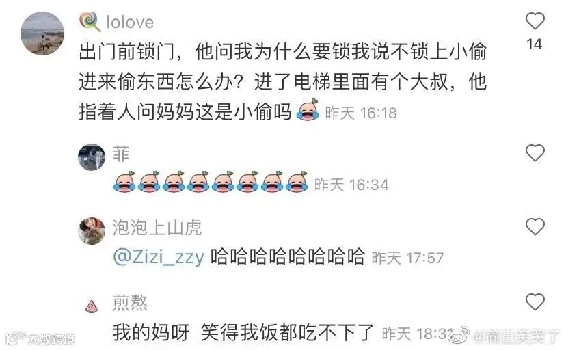Open 菲's avatar picture
Image resolution: width=566 pixels, height=350 pixels.
coord(92,157)
